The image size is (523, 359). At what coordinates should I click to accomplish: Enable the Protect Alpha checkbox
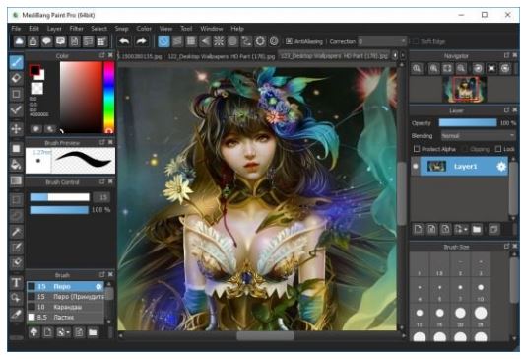click(417, 149)
